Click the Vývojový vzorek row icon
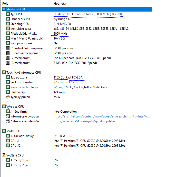 pyautogui.click(x=8, y=43)
